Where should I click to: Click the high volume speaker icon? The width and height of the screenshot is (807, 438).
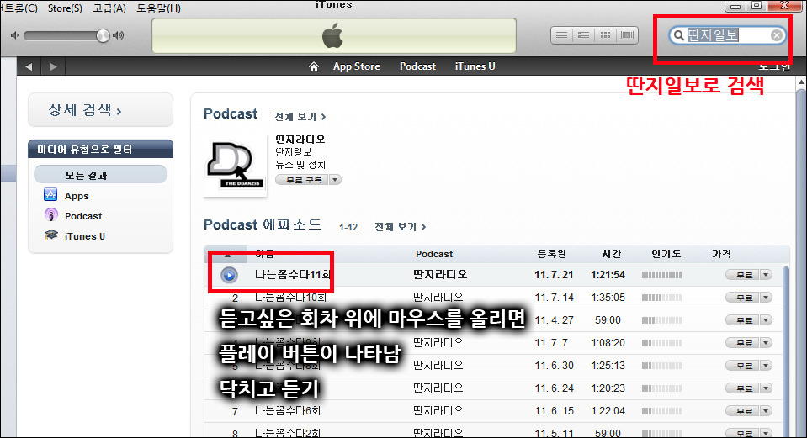pos(119,35)
